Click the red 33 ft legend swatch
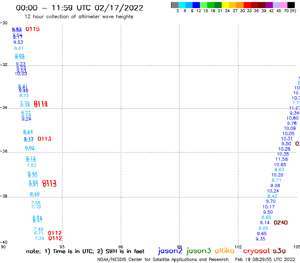Image resolution: width=300 pixels, height=263 pixels. click(x=247, y=5)
